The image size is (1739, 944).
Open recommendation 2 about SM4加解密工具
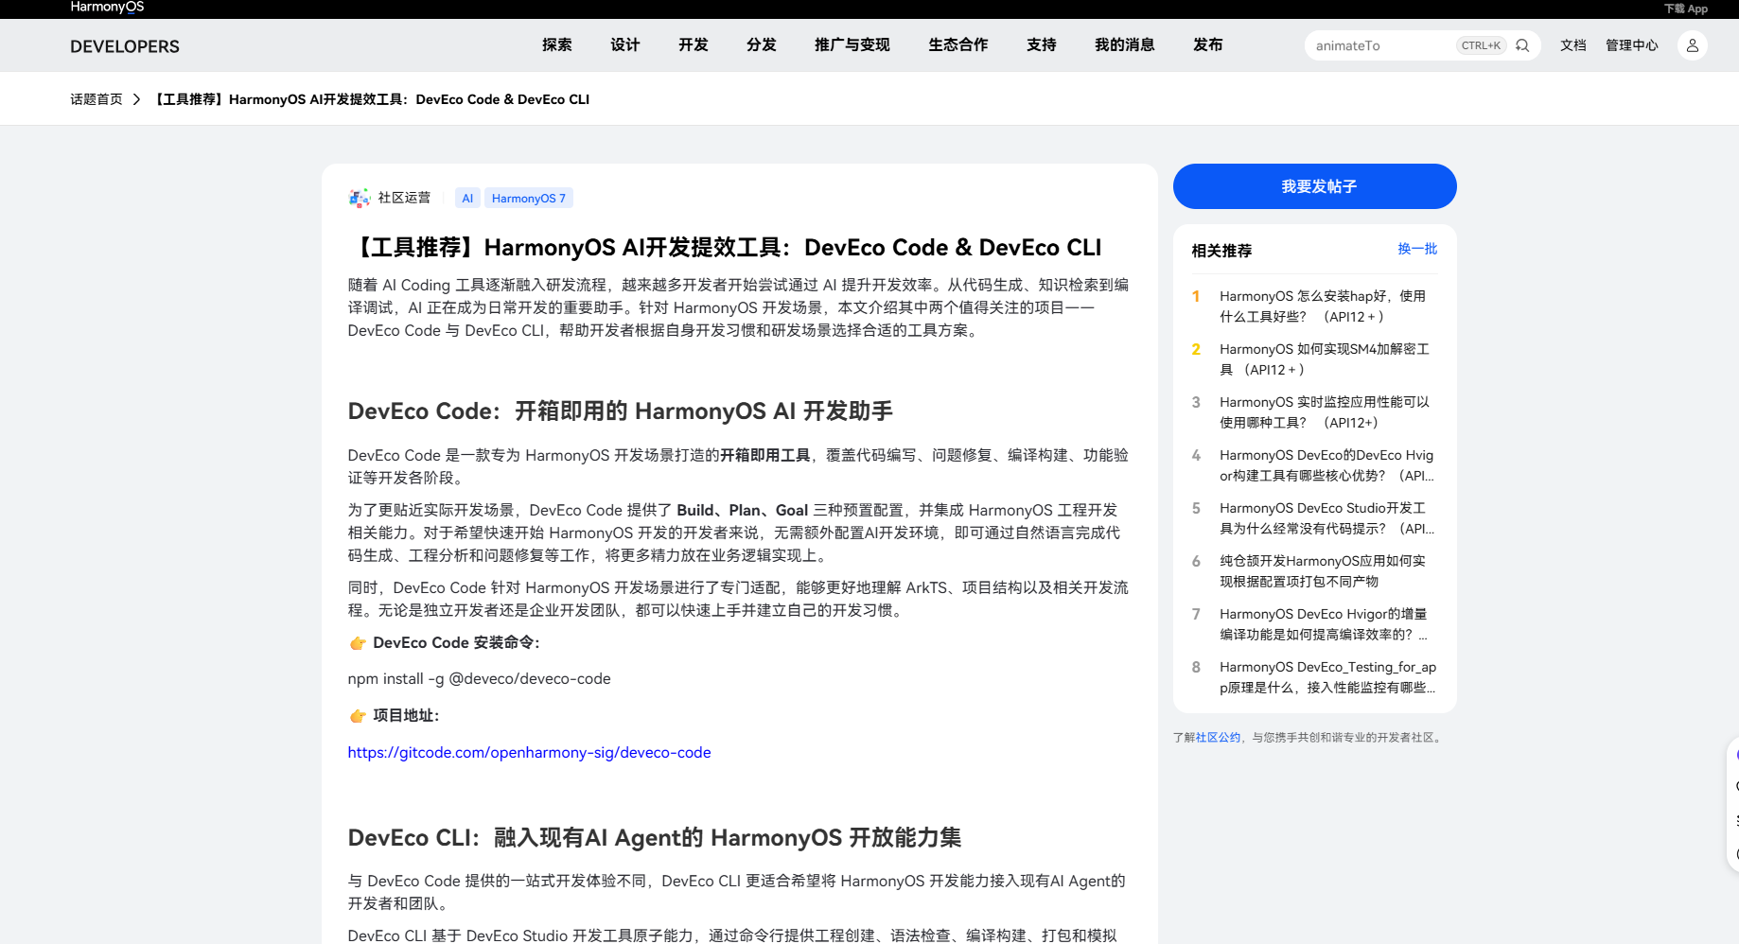pyautogui.click(x=1325, y=359)
